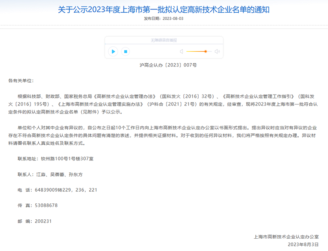Click the 无障碍语音播报 player header

point(164,40)
